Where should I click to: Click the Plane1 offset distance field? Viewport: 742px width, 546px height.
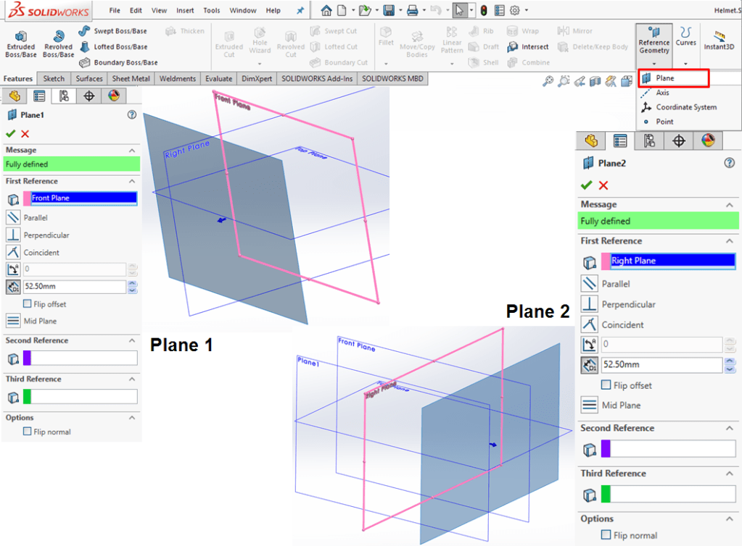[74, 287]
